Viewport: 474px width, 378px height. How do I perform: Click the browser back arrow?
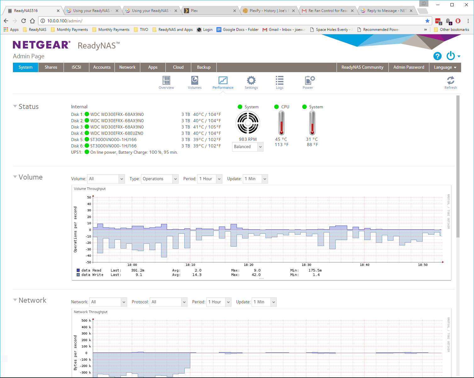(6, 21)
